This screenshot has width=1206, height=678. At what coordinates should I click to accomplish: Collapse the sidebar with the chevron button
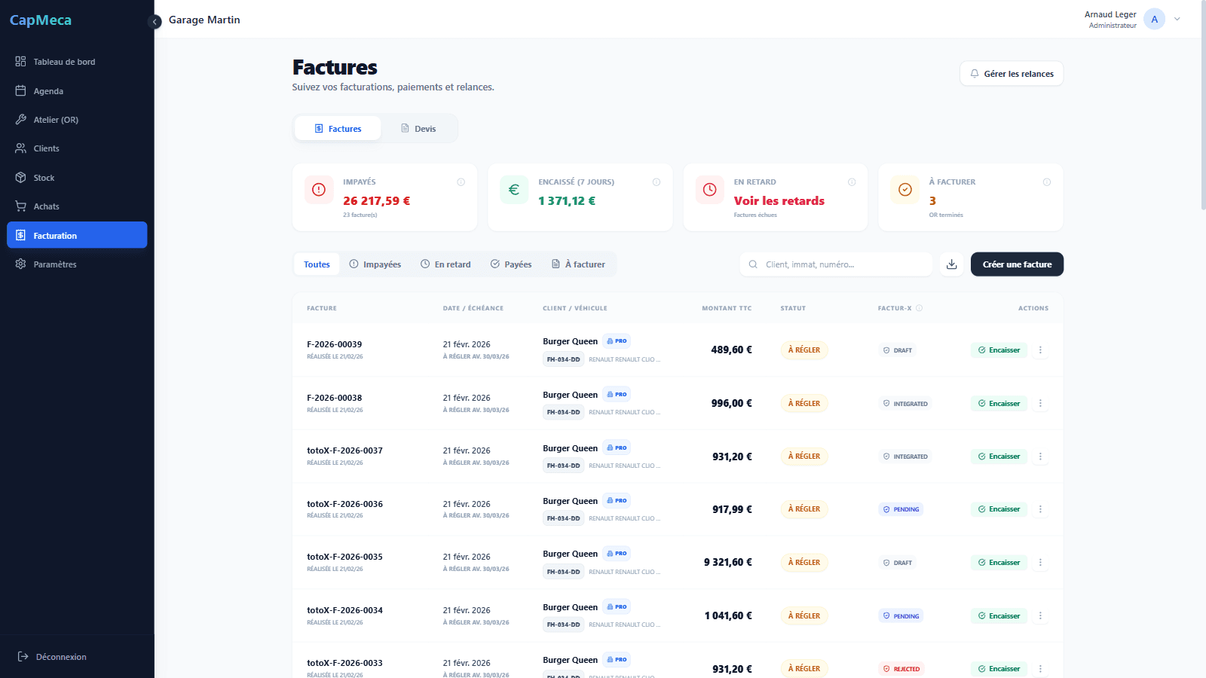(x=155, y=22)
